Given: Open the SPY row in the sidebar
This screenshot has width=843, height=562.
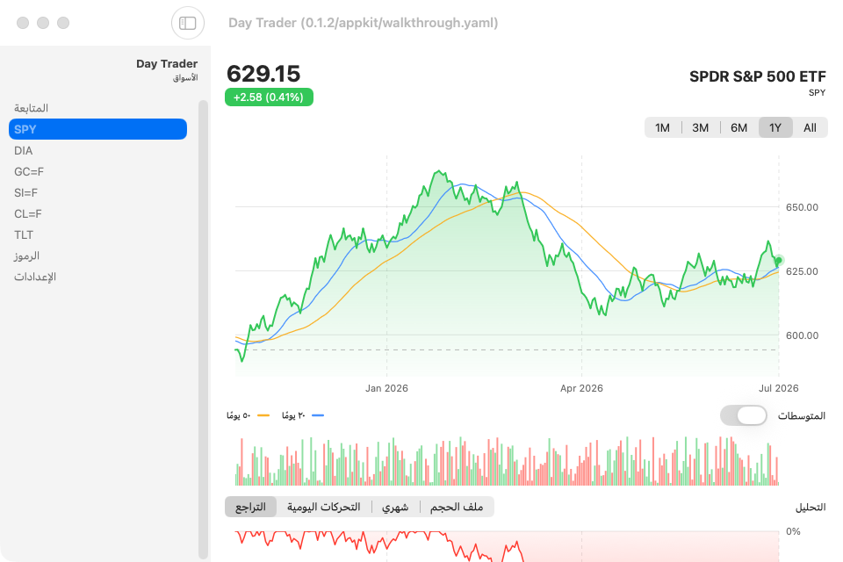Looking at the screenshot, I should 97,129.
